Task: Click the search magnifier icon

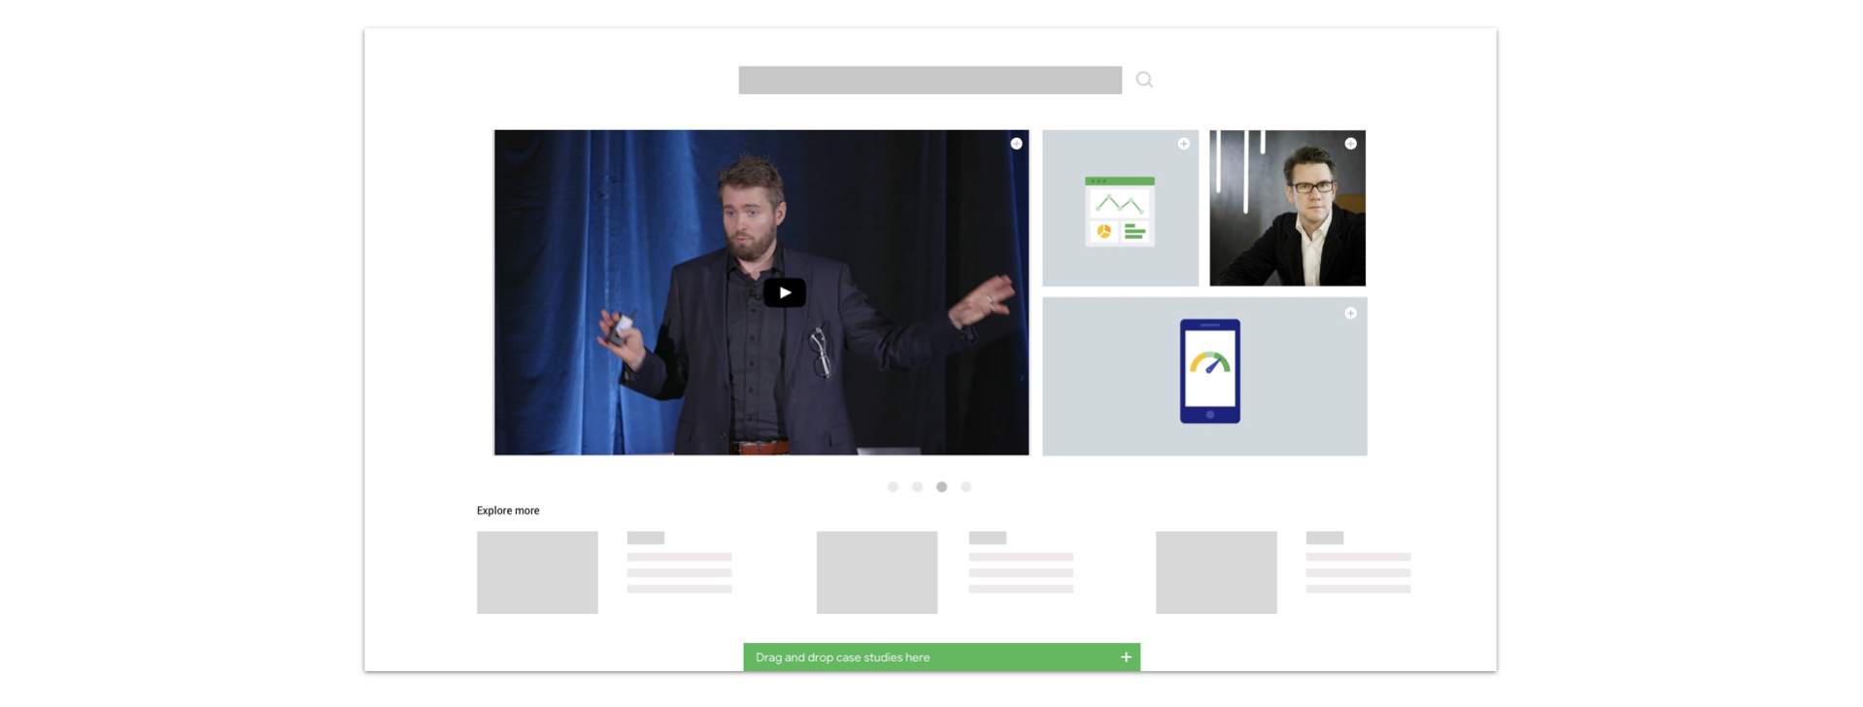Action: coord(1144,80)
